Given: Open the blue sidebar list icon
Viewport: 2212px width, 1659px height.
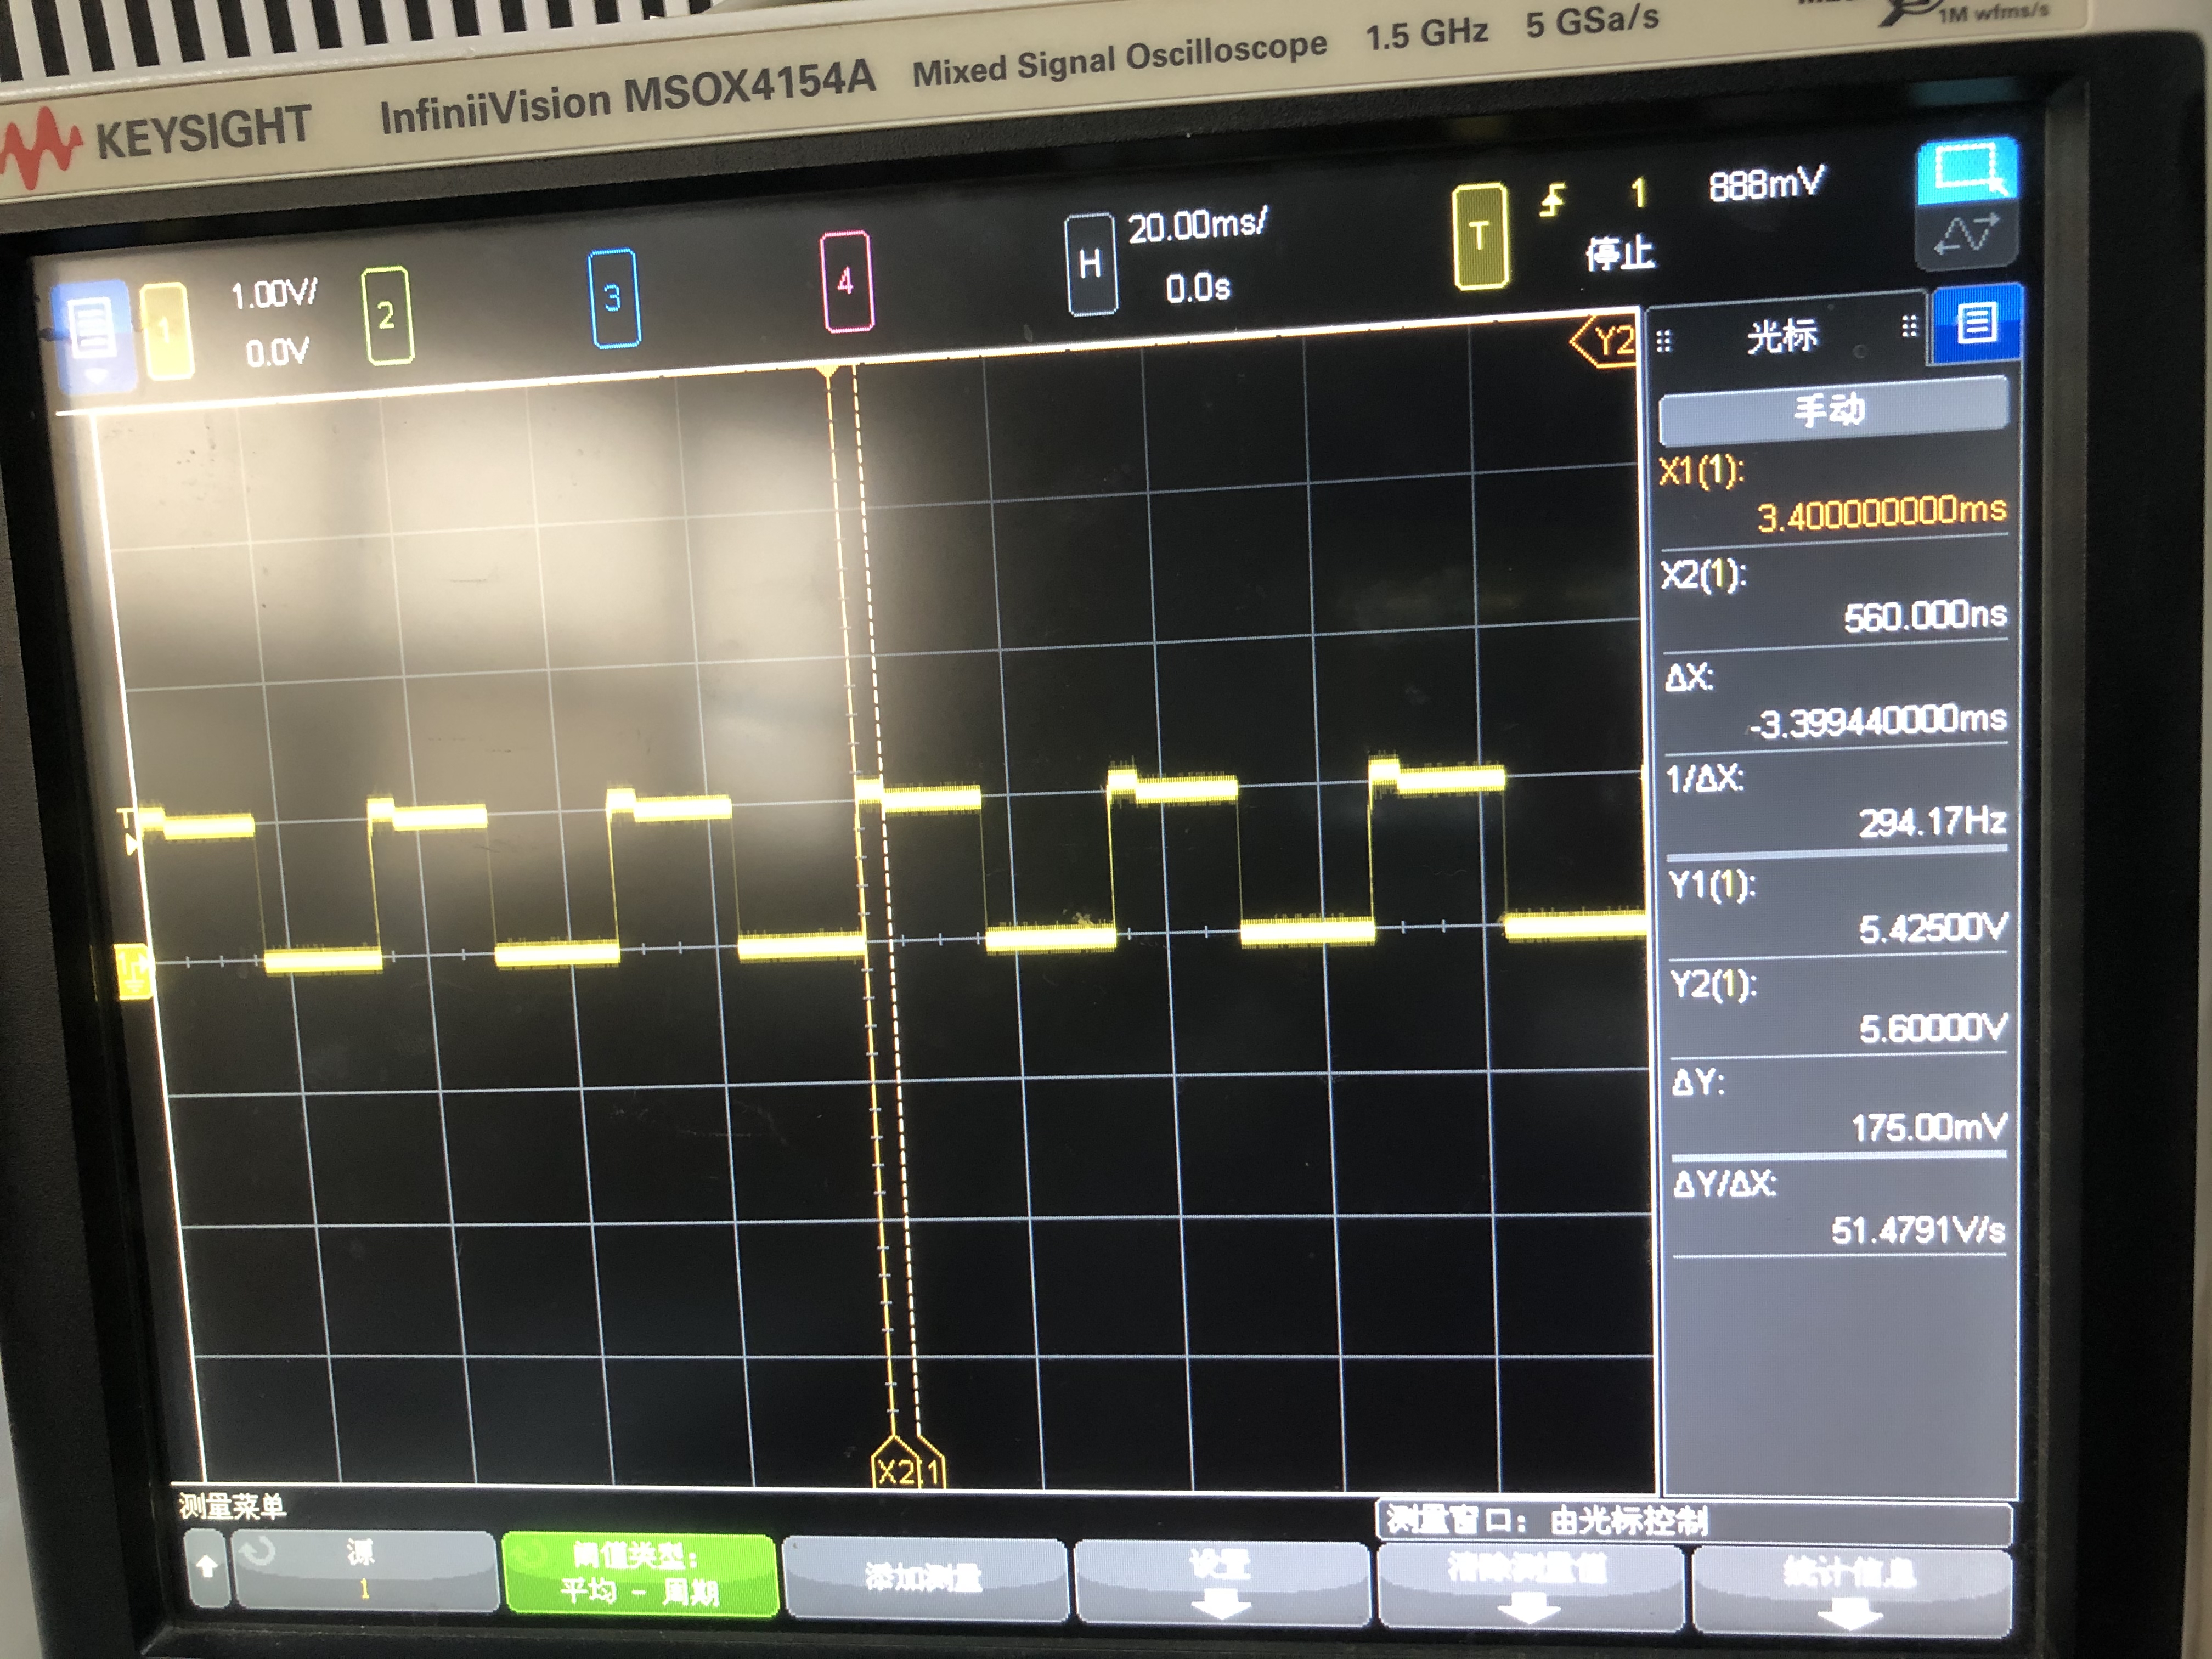Looking at the screenshot, I should coord(1976,323).
